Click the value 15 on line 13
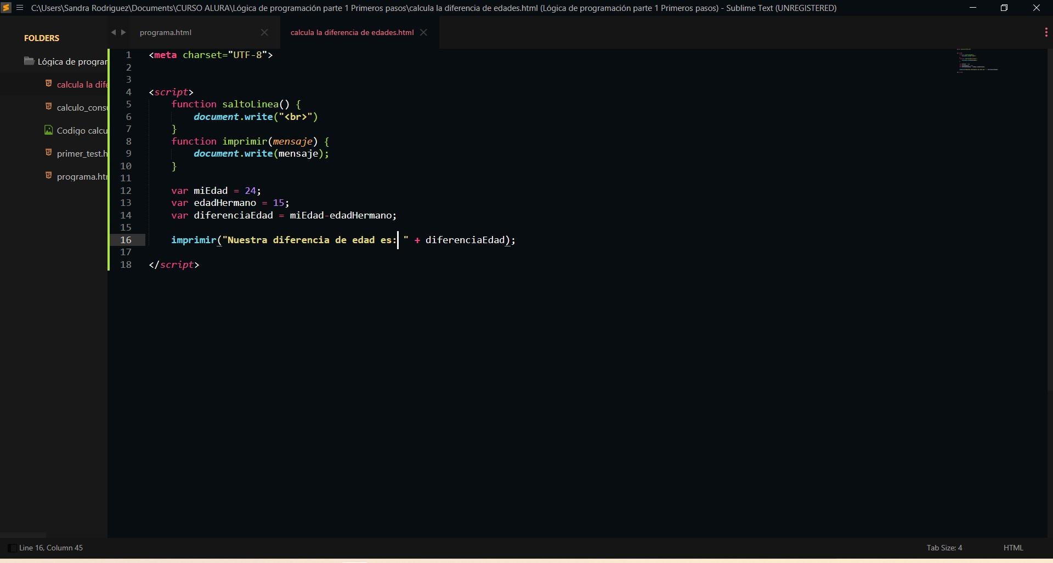 click(279, 203)
